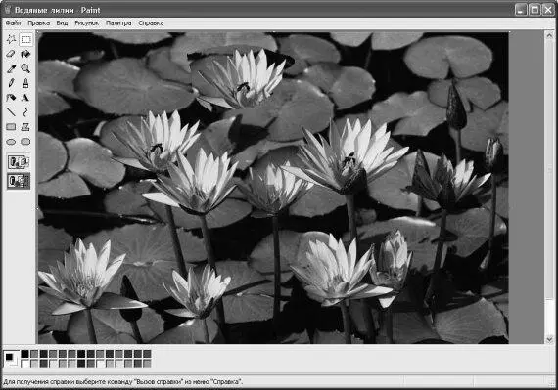The image size is (558, 390).
Task: Open the Правка menu
Action: [x=39, y=23]
